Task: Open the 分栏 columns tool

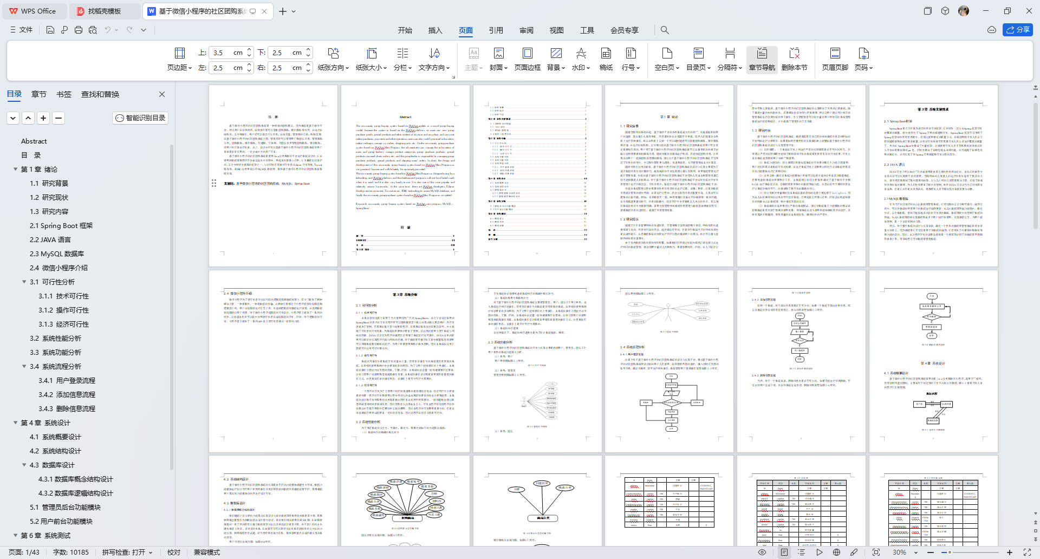Action: click(402, 60)
